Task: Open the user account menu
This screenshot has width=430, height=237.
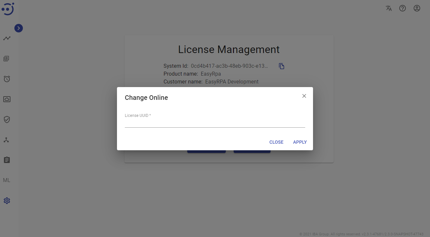Action: 417,9
